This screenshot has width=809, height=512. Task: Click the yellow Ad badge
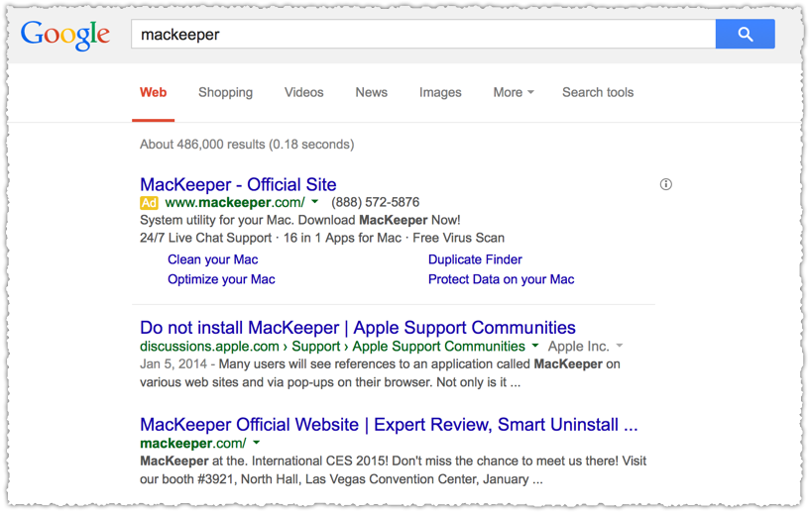149,203
